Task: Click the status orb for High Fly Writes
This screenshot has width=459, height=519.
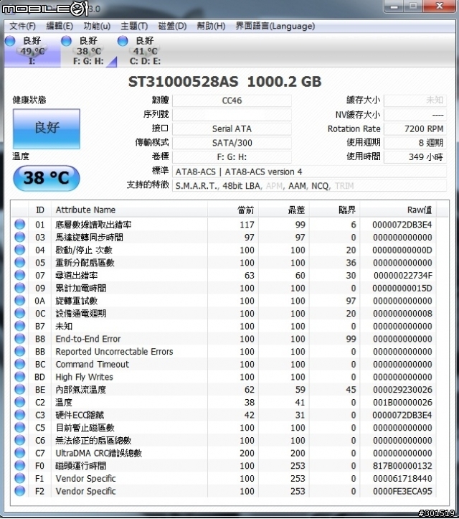Action: point(20,377)
